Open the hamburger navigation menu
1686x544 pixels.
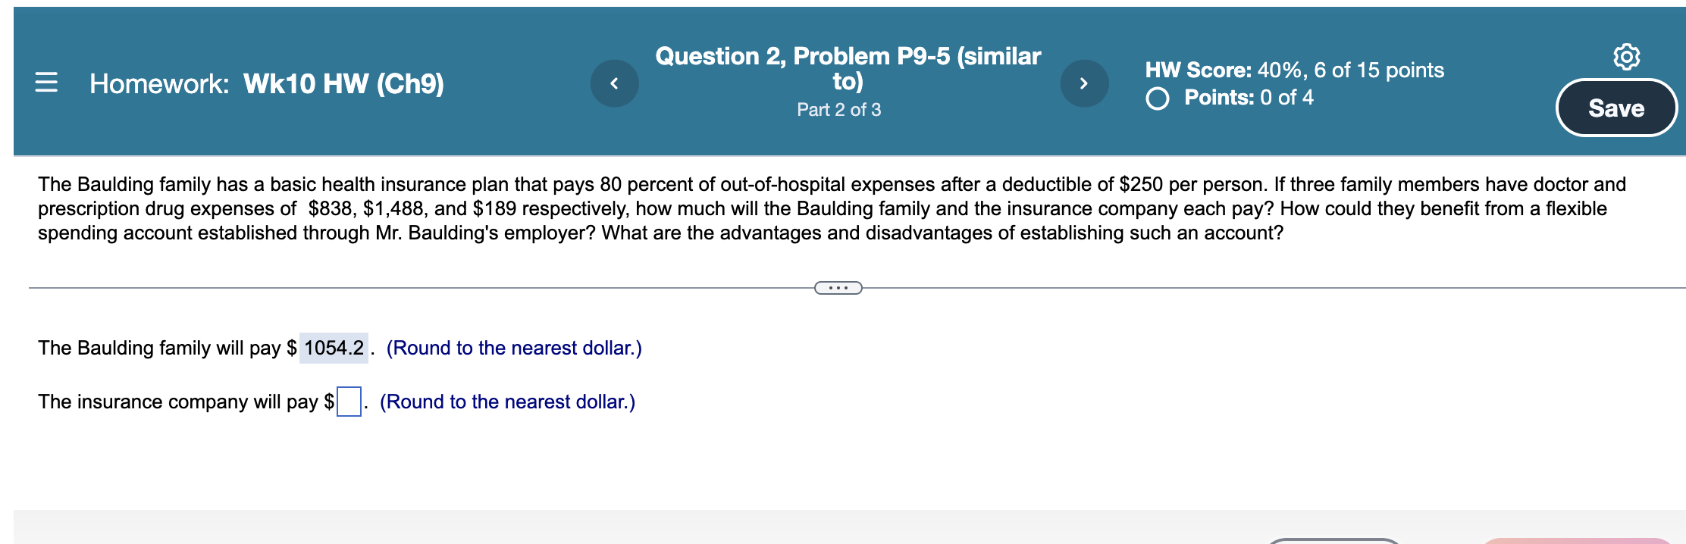47,83
